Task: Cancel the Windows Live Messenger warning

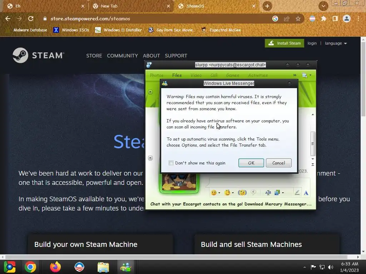Action: pyautogui.click(x=278, y=163)
